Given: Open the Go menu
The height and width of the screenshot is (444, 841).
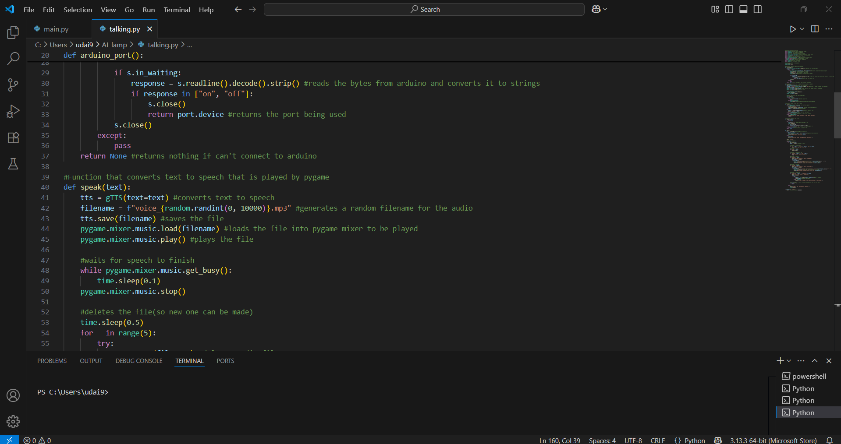Looking at the screenshot, I should tap(129, 10).
